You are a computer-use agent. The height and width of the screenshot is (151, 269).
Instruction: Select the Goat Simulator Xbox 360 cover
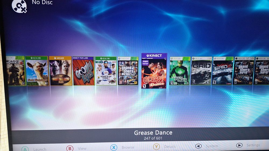[37, 71]
